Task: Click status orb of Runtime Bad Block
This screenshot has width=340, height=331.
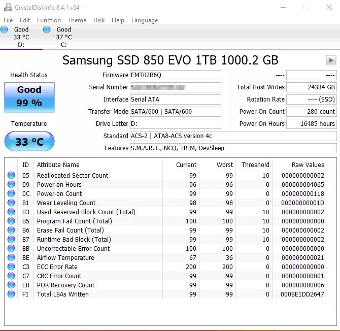Action: [x=11, y=239]
